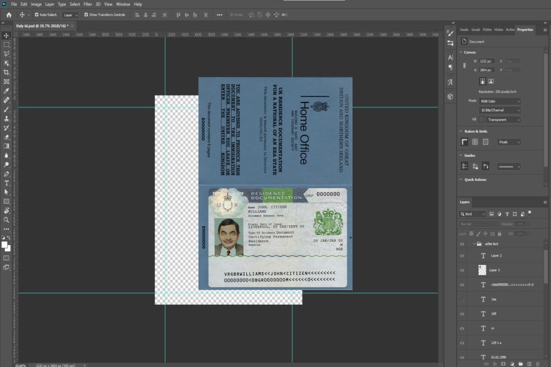Open the Auto-Select Layer dropdown
Image resolution: width=551 pixels, height=367 pixels.
tap(70, 15)
